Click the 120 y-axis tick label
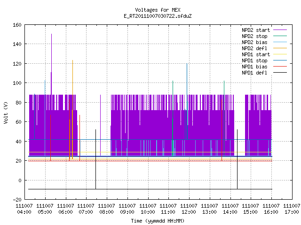 17,64
